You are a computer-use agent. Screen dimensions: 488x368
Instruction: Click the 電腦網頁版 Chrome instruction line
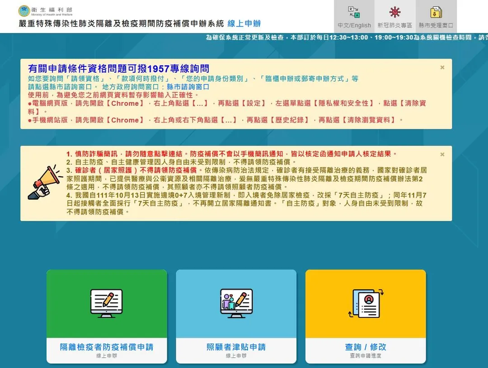227,108
